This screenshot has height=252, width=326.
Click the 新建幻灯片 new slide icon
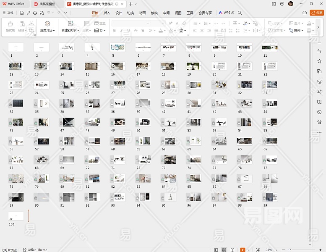tap(70, 24)
